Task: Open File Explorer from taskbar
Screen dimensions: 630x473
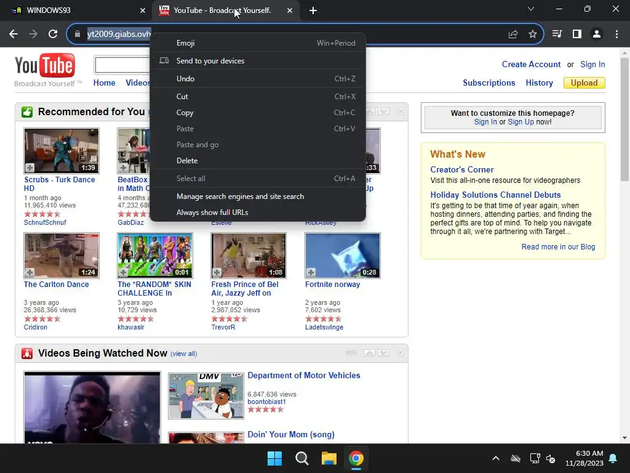Action: (x=329, y=458)
